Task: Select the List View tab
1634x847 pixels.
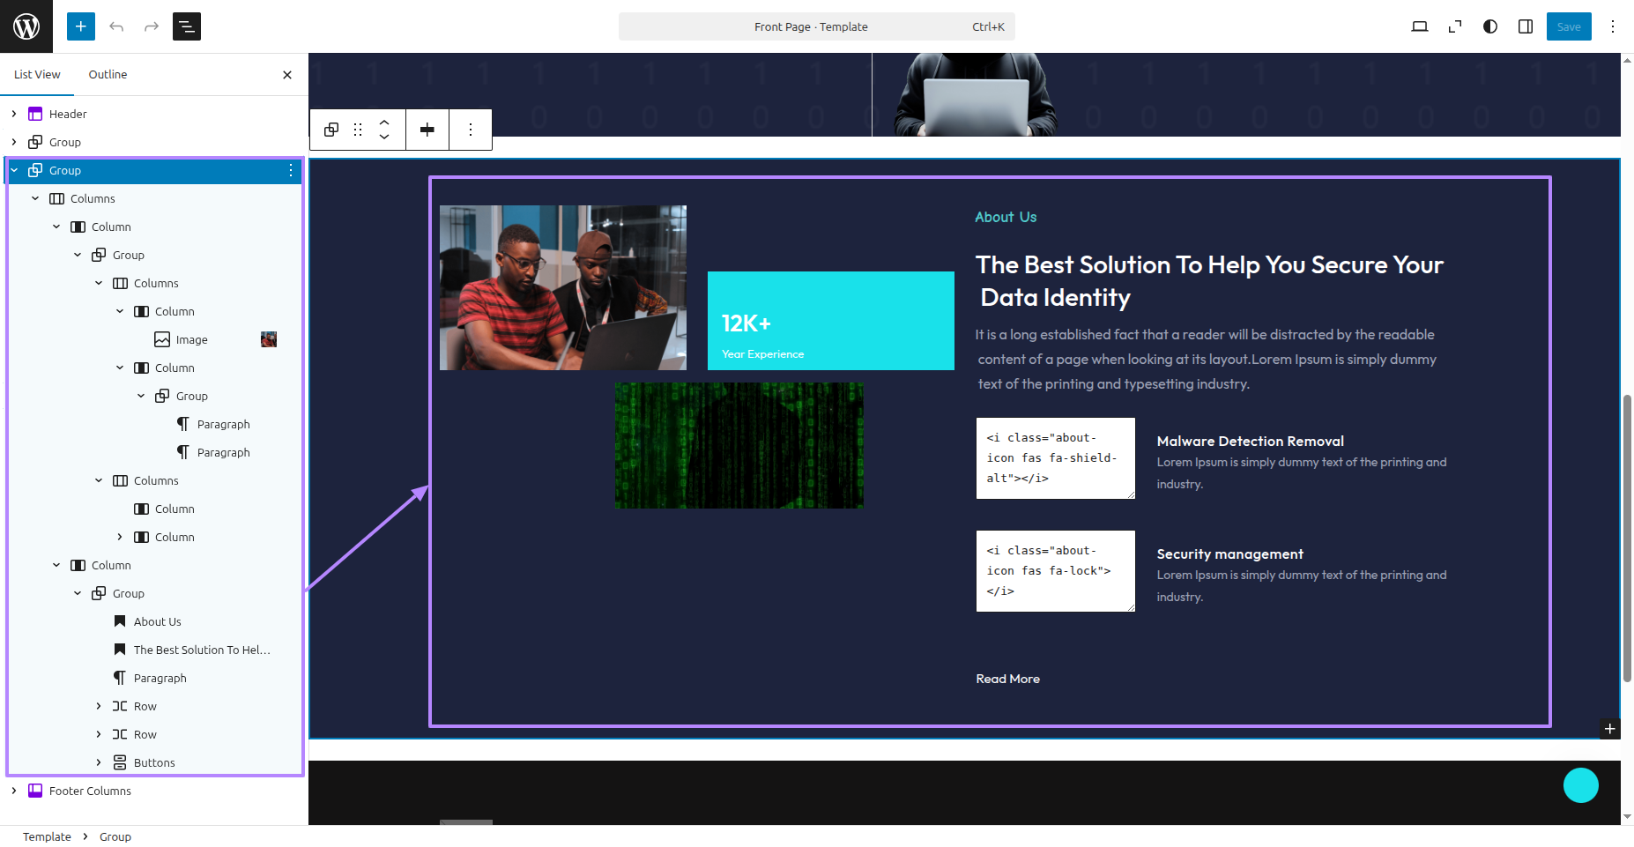Action: (37, 75)
